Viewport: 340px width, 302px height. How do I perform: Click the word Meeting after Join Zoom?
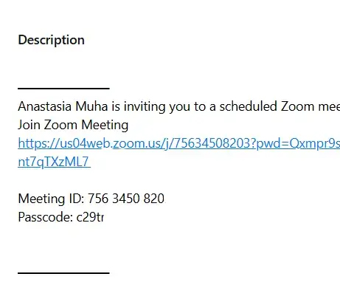[105, 125]
